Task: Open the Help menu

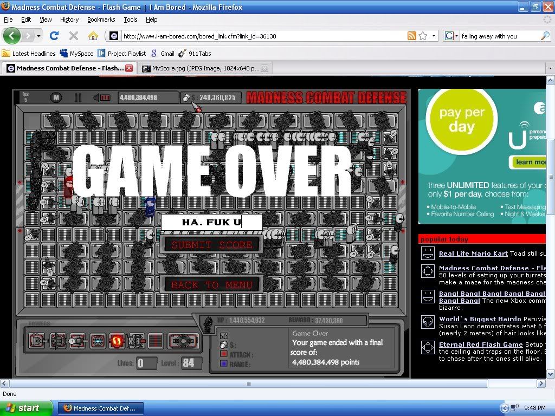Action: pos(152,19)
